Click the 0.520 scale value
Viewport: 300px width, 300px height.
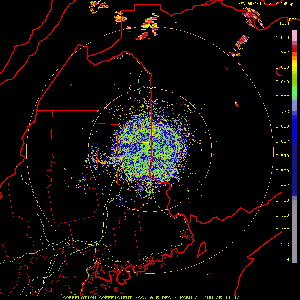pyautogui.click(x=282, y=171)
